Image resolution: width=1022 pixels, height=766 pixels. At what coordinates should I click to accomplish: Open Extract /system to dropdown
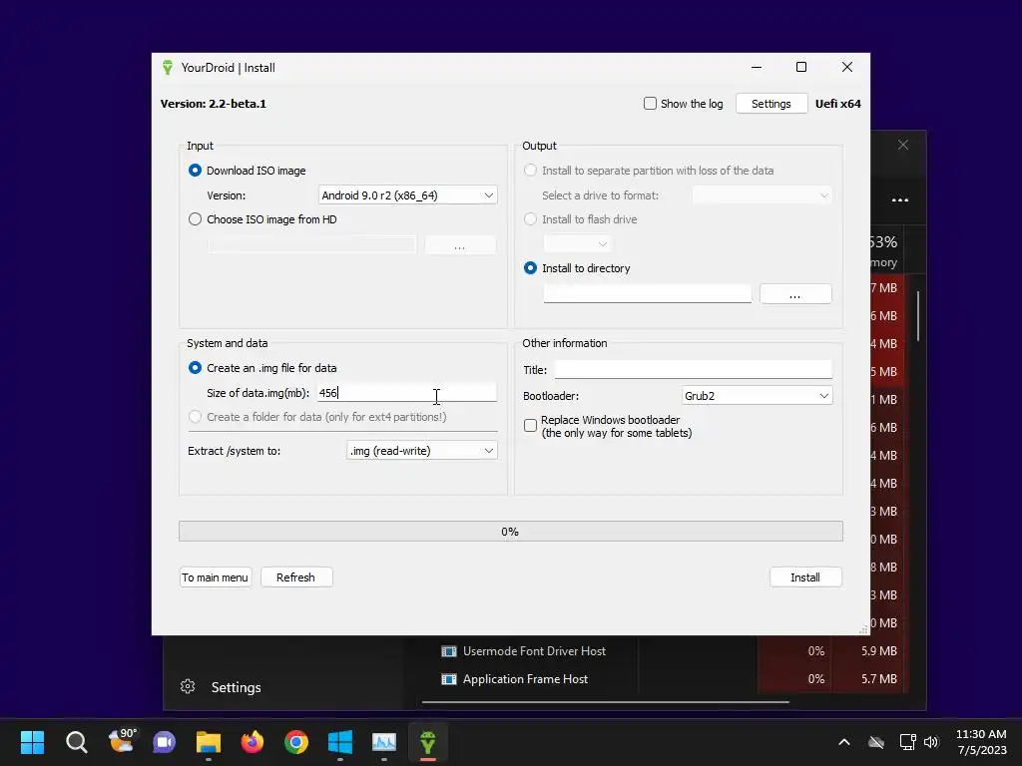coord(422,451)
